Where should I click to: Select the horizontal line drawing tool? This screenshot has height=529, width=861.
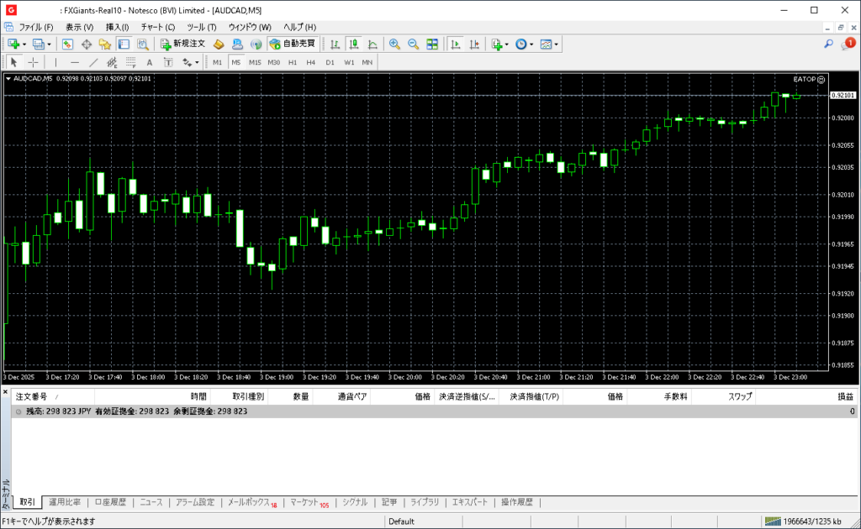pyautogui.click(x=75, y=62)
